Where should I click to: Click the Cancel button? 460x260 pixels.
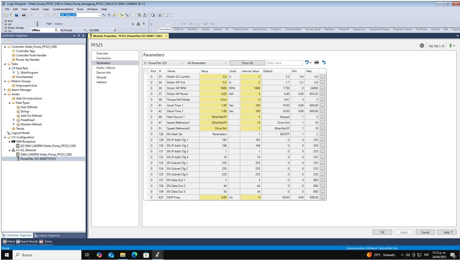[425, 232]
